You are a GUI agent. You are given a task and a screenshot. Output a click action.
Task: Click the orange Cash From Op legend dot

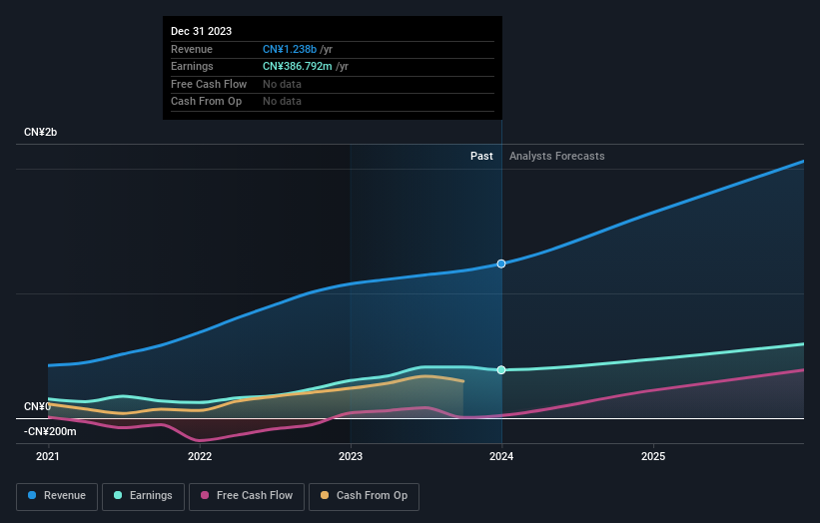(325, 495)
